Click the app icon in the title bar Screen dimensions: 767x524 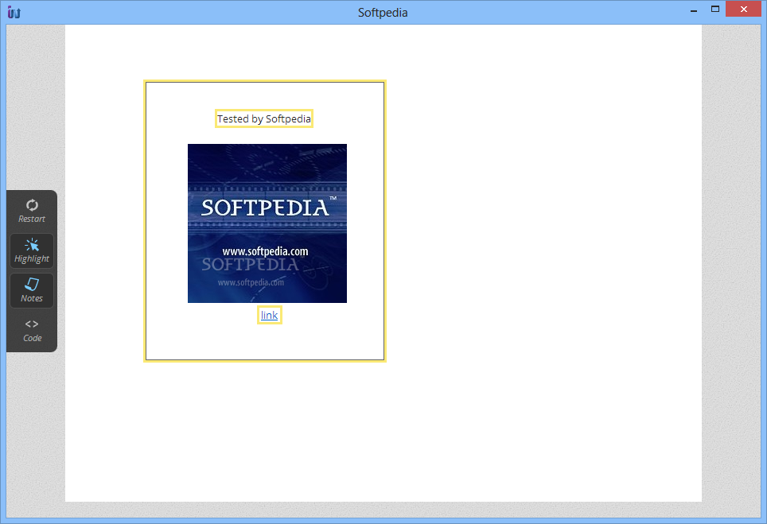tap(14, 12)
